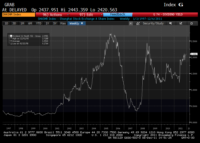This screenshot has width=200, height=143.
Task: Click the SHASHR Index security input field
Action: click(18, 14)
